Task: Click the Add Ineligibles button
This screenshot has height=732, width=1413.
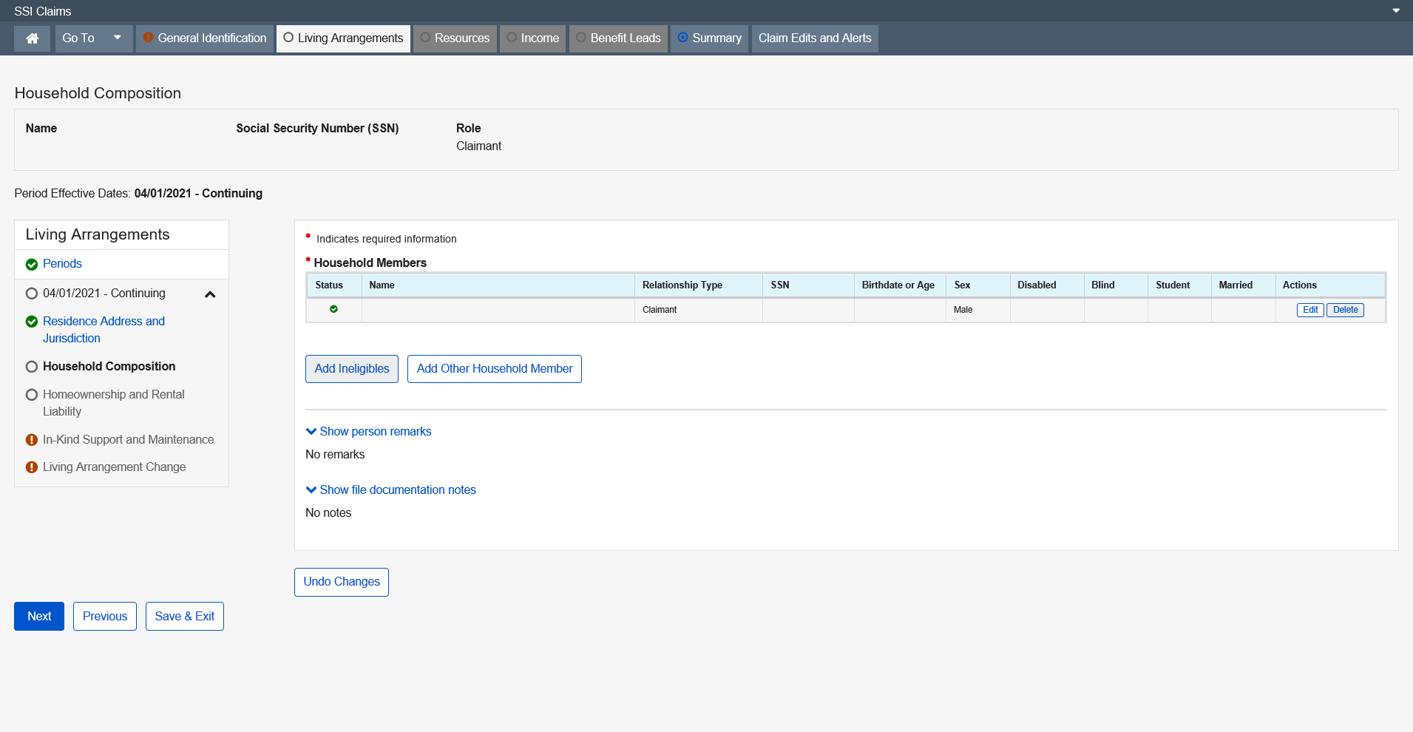Action: pos(352,369)
